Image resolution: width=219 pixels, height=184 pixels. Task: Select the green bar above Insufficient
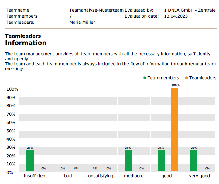[x=30, y=161]
